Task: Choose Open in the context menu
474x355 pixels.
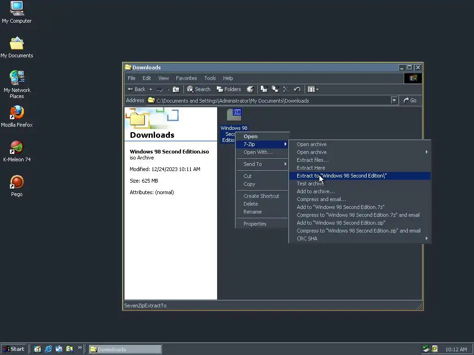Action: [262, 136]
